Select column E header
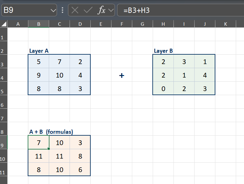The image size is (244, 184). [x=101, y=24]
